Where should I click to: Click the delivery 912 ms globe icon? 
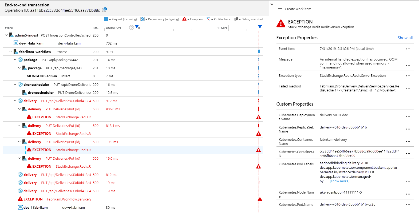(x=20, y=101)
